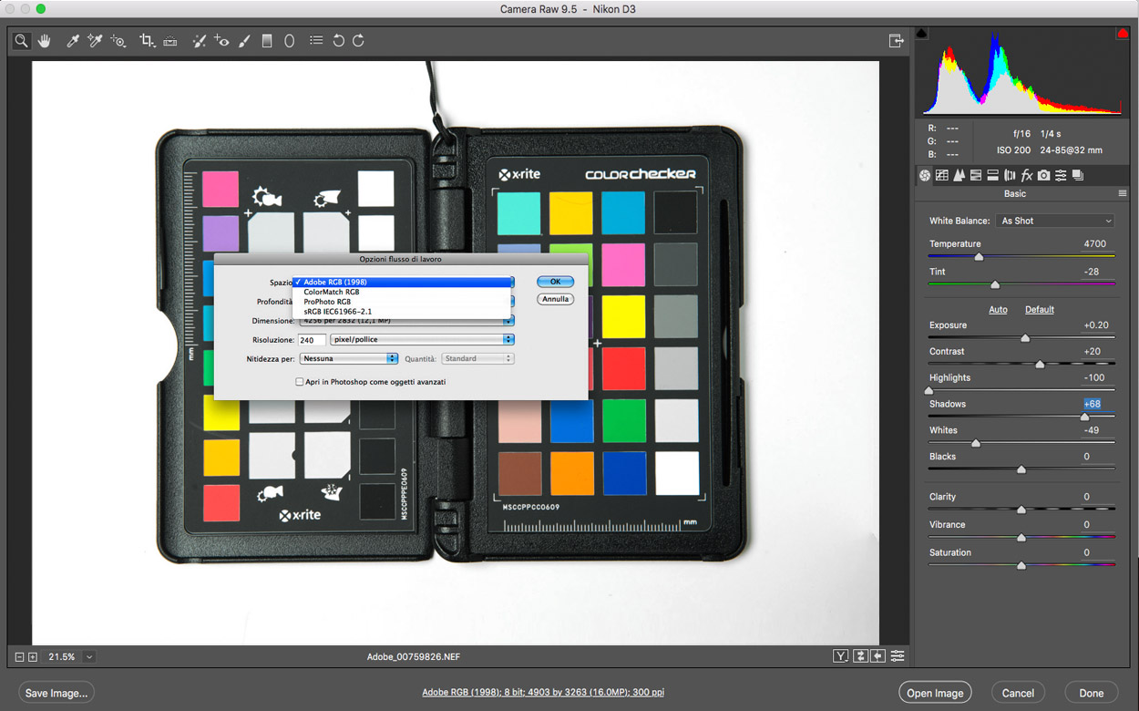The height and width of the screenshot is (711, 1139).
Task: Open the White Balance dropdown
Action: tap(1055, 221)
